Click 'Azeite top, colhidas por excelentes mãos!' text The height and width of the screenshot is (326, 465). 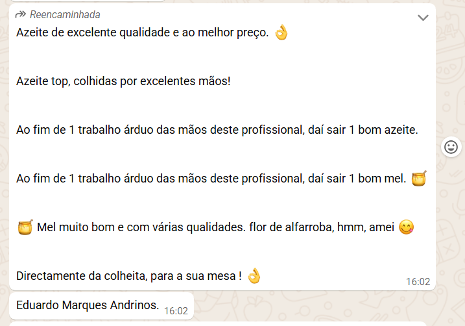(123, 82)
